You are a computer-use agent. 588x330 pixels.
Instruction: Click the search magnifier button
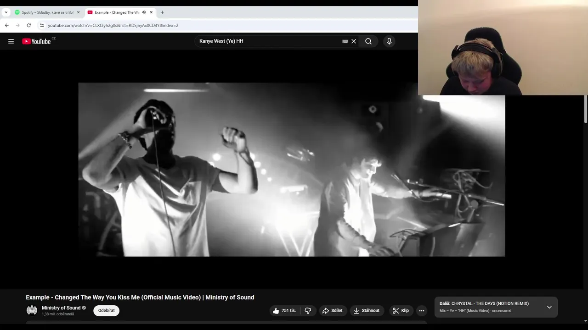(x=368, y=41)
